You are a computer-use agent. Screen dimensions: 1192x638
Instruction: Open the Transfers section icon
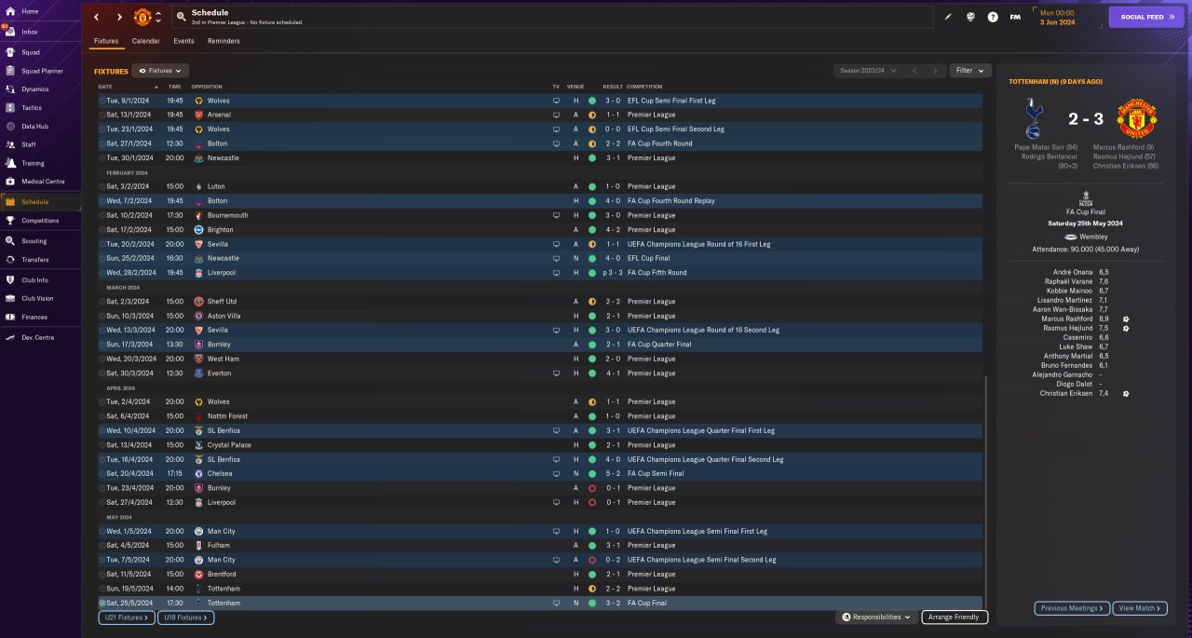point(10,260)
